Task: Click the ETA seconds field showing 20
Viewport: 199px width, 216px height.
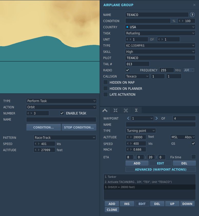Action: pyautogui.click(x=151, y=157)
